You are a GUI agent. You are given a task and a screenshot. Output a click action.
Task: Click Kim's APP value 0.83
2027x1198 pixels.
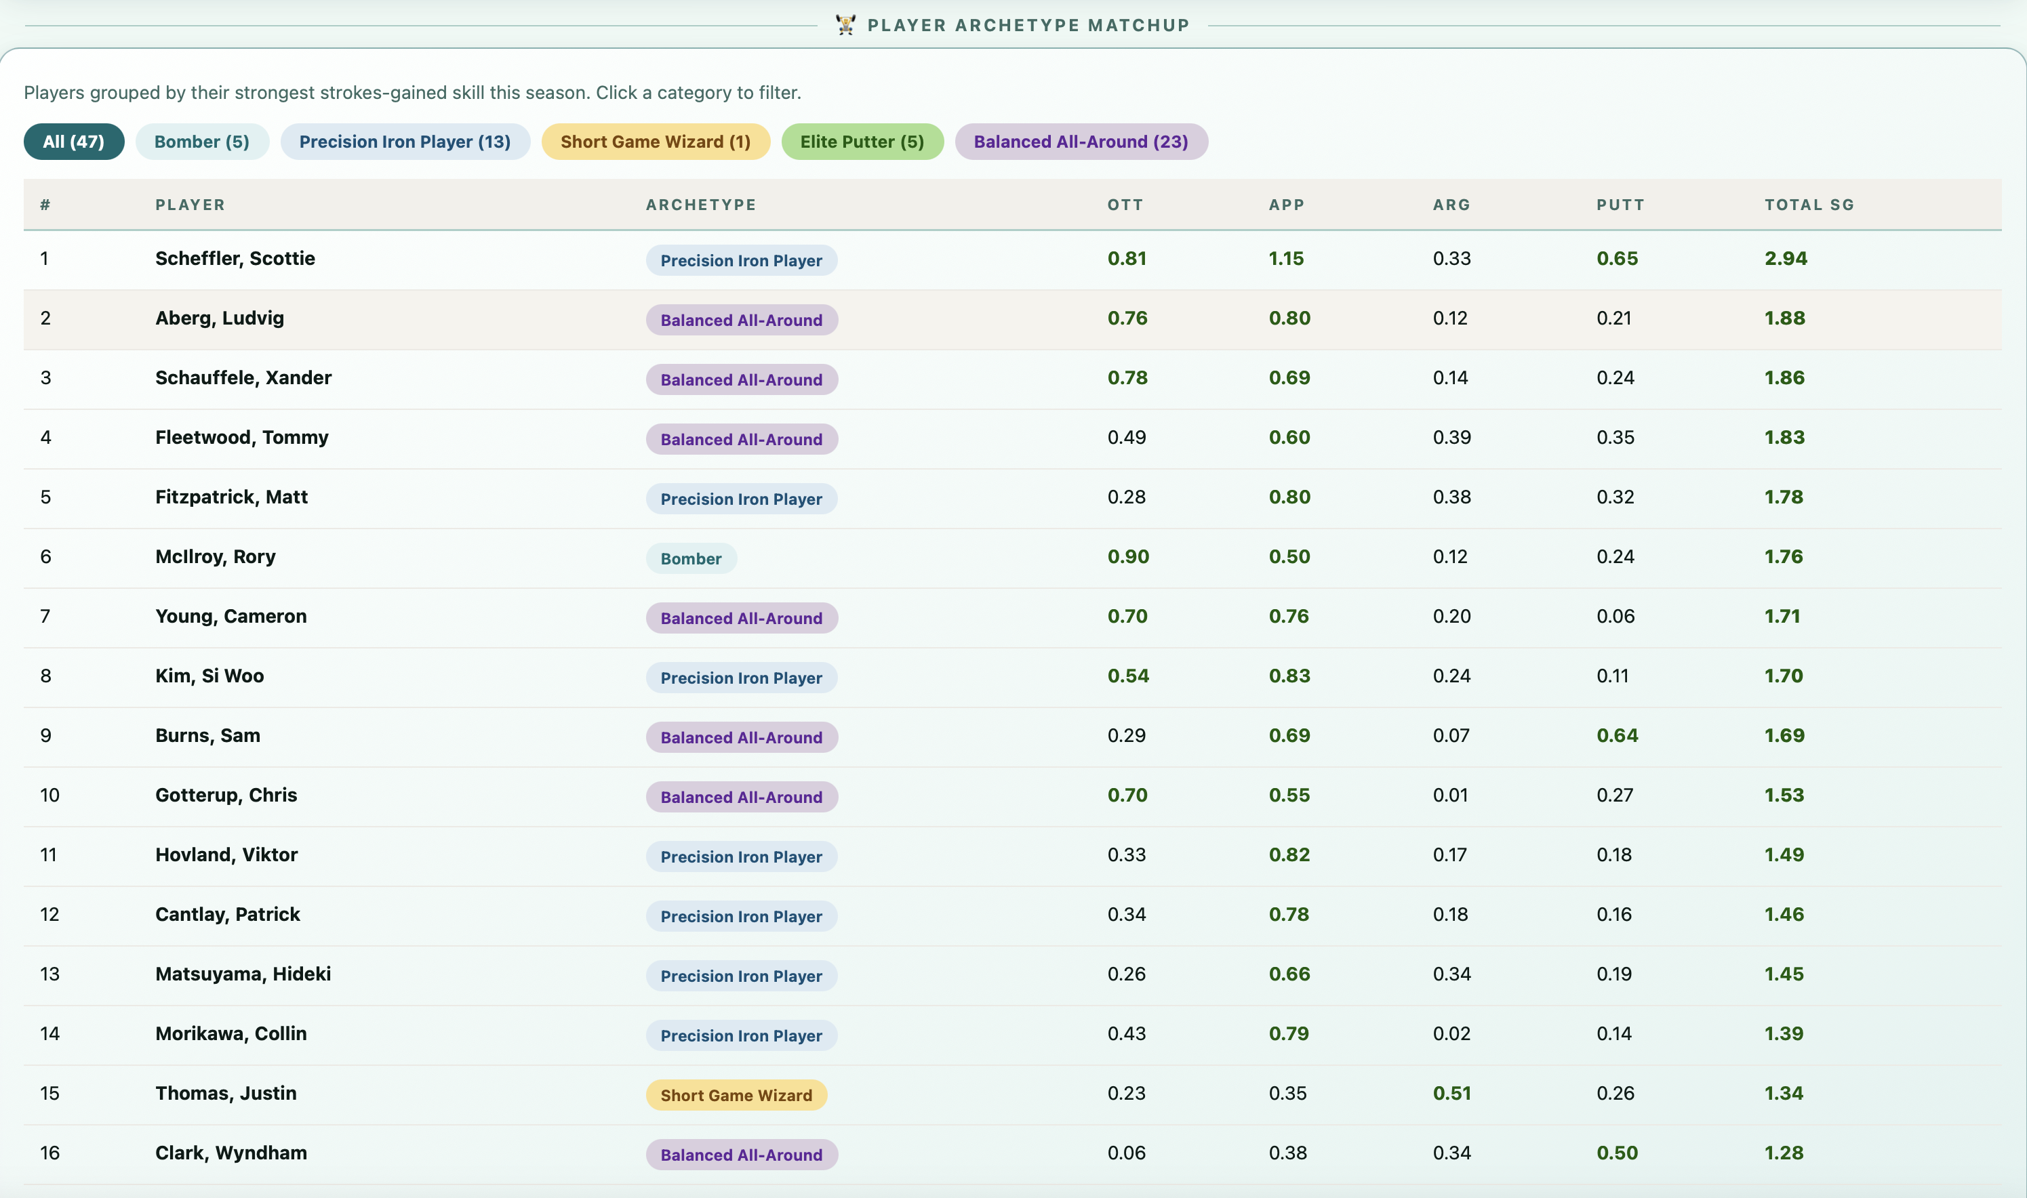coord(1289,676)
